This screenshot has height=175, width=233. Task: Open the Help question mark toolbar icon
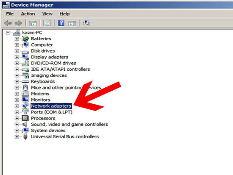click(61, 23)
